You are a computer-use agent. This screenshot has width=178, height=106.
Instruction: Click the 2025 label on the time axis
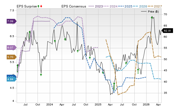click(98, 104)
